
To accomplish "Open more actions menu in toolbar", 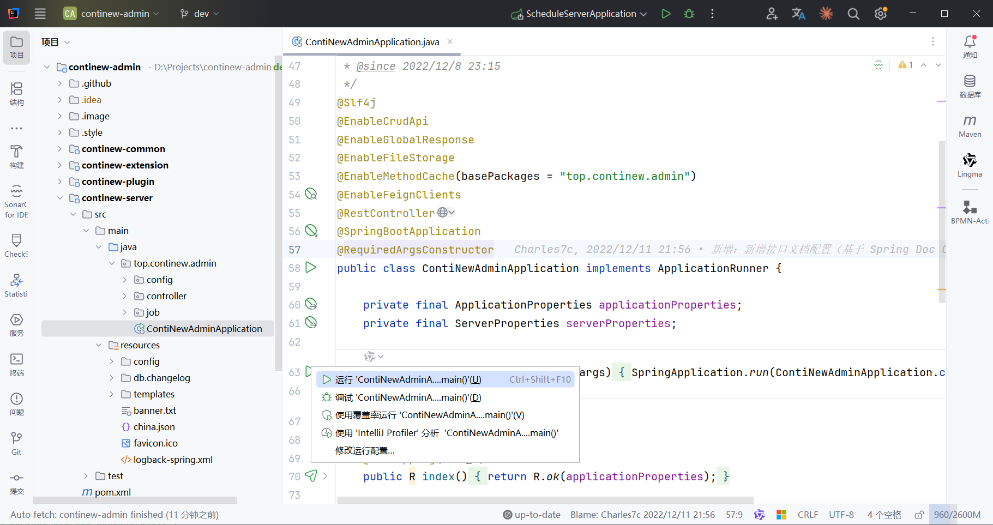I will (x=712, y=14).
